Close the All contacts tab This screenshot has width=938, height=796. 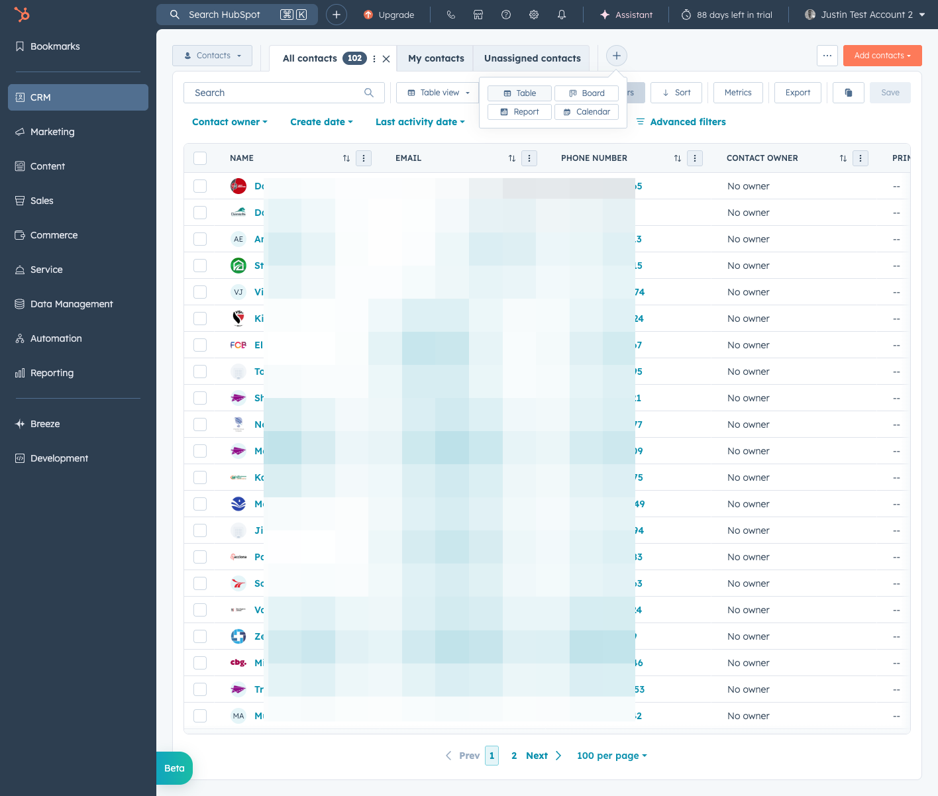386,59
